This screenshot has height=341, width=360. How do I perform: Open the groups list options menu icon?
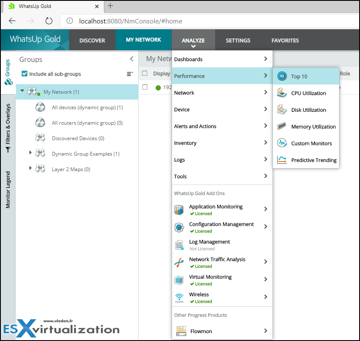[130, 74]
